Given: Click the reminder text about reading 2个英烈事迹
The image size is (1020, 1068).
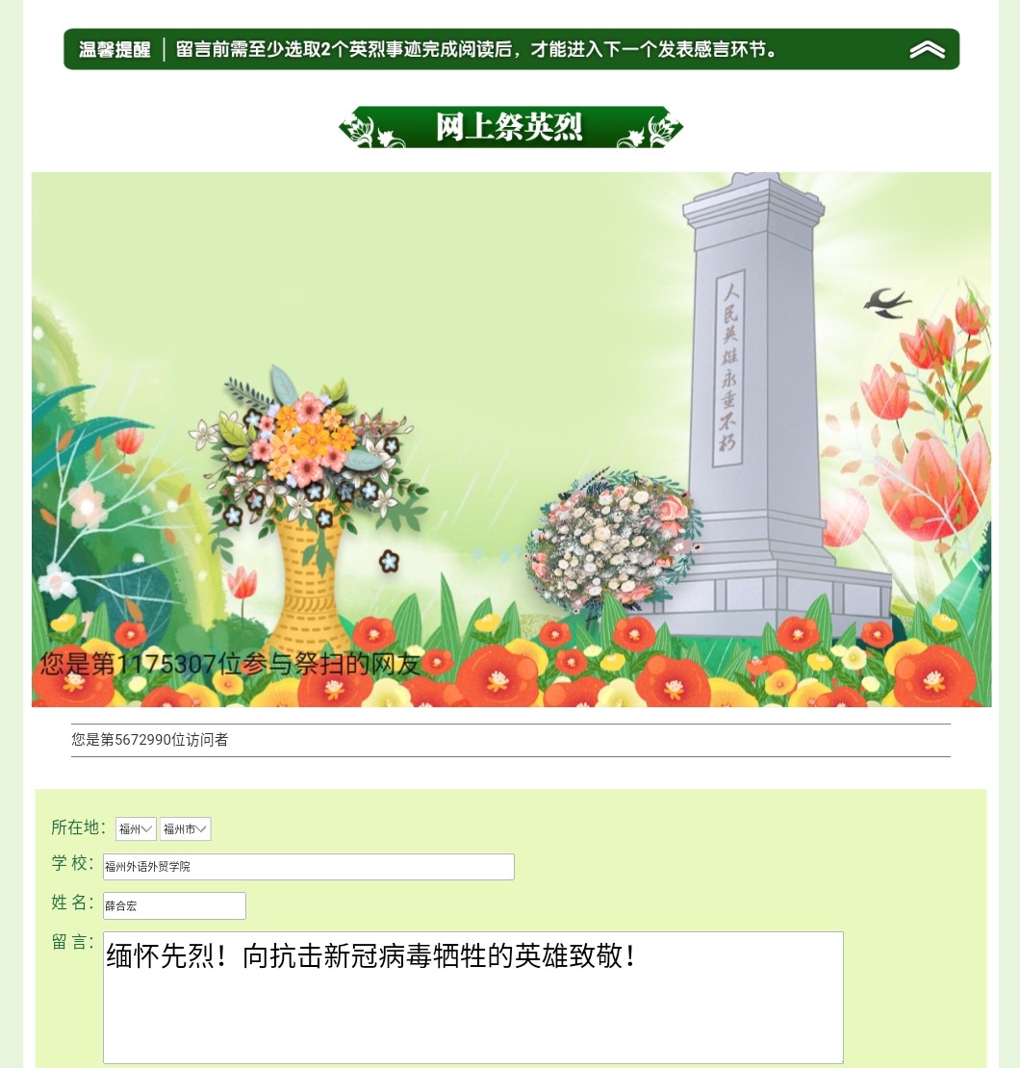Looking at the screenshot, I should 475,50.
